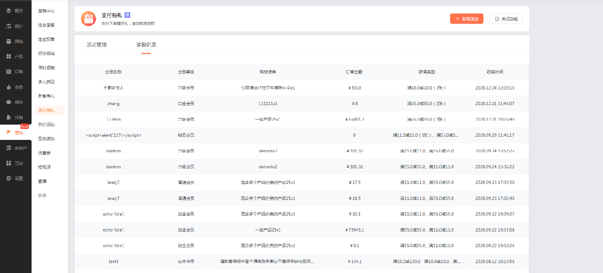Open 优惠券 in the submenu
Screen dimensions: 603x273
(x=44, y=153)
